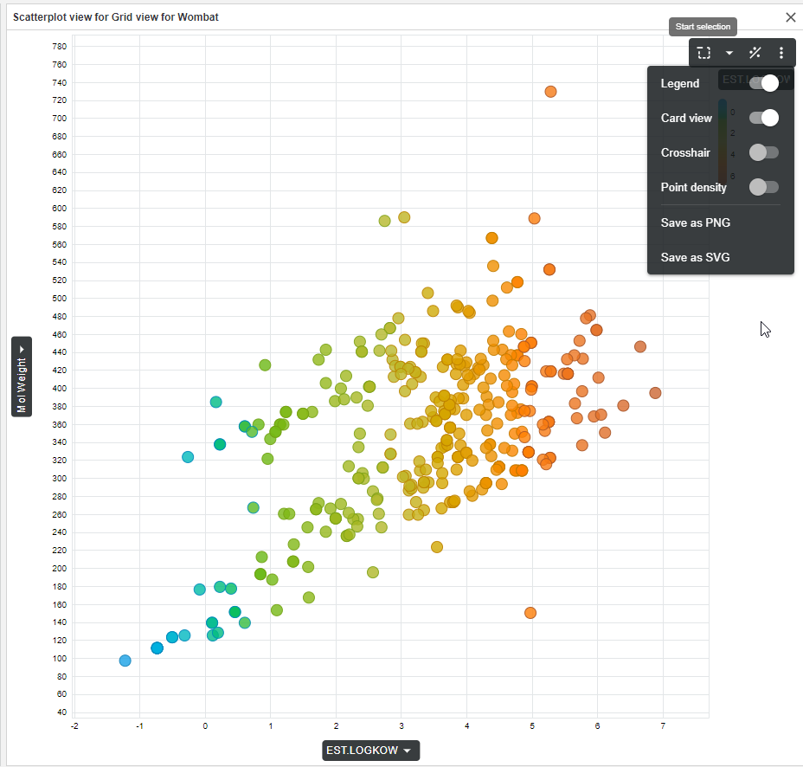
Task: Disable the Card view switch
Action: pyautogui.click(x=764, y=118)
